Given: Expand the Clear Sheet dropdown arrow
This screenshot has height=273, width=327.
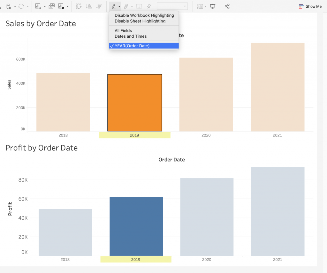Looking at the screenshot, I should [x=67, y=6].
